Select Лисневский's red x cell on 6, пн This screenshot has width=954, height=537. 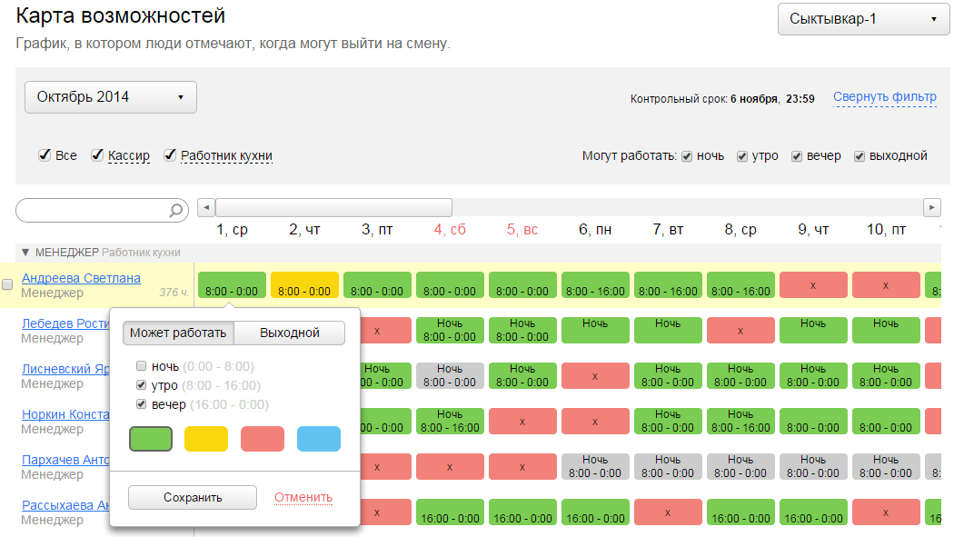pyautogui.click(x=595, y=376)
